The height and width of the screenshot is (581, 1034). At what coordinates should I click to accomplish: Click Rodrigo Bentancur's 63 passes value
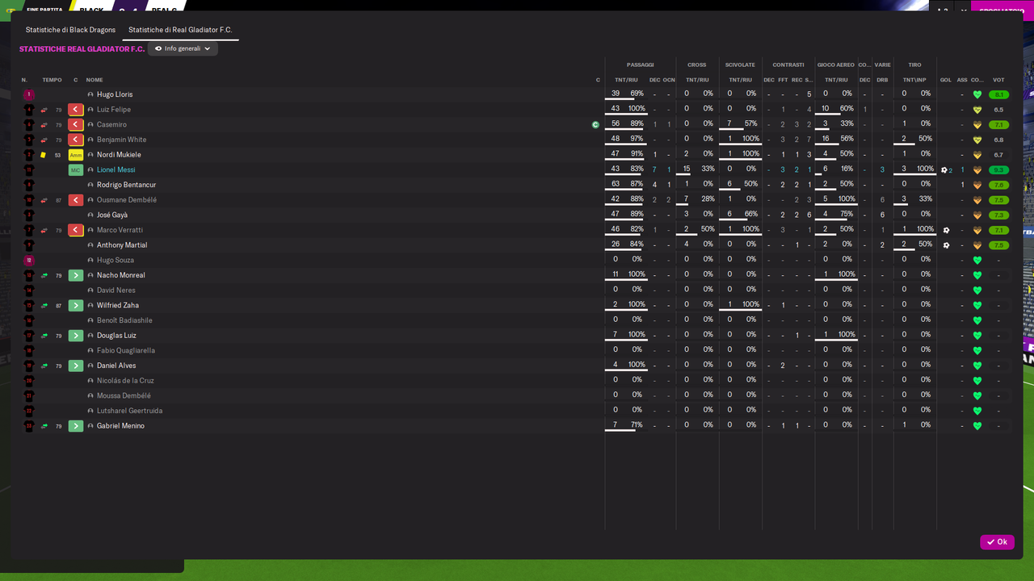(616, 184)
